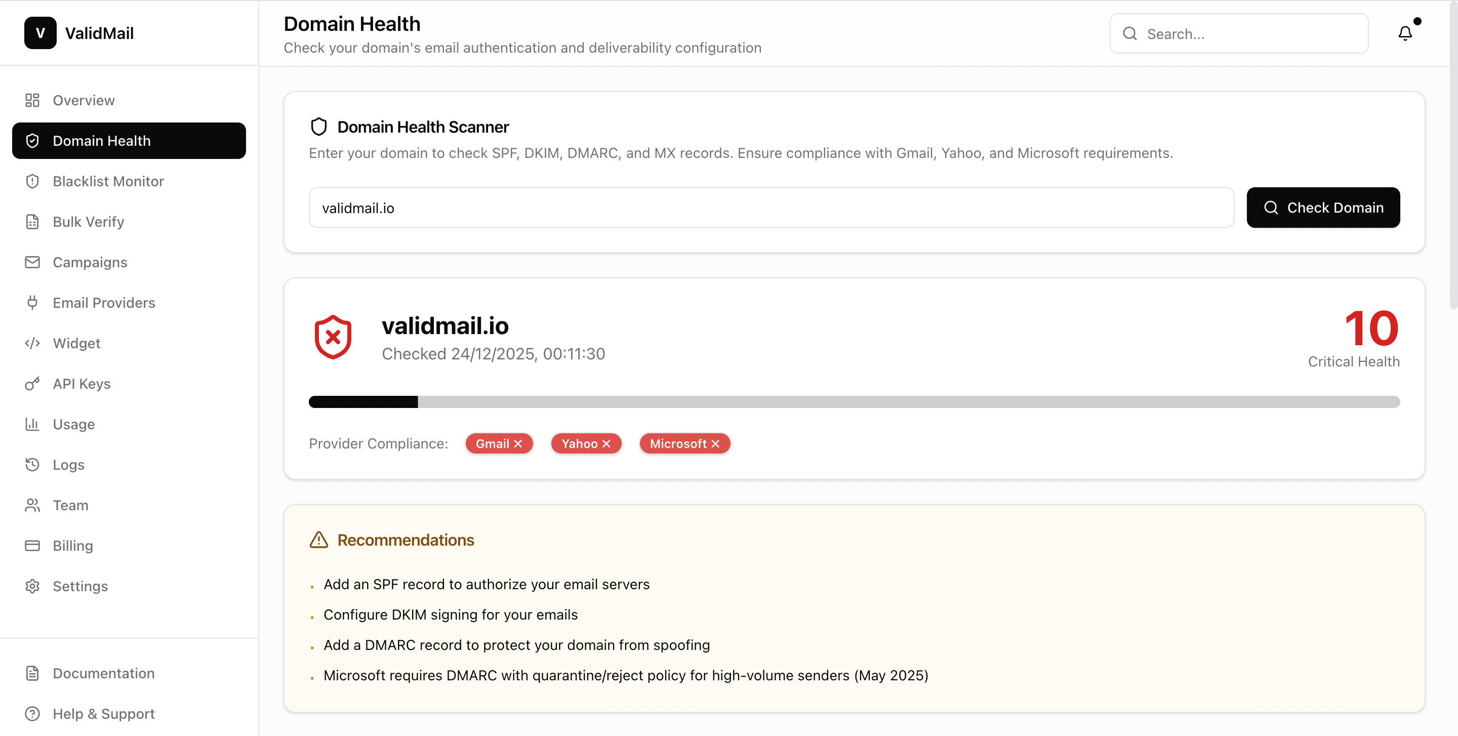This screenshot has width=1458, height=736.
Task: Click the Bulk Verify document icon
Action: (32, 222)
